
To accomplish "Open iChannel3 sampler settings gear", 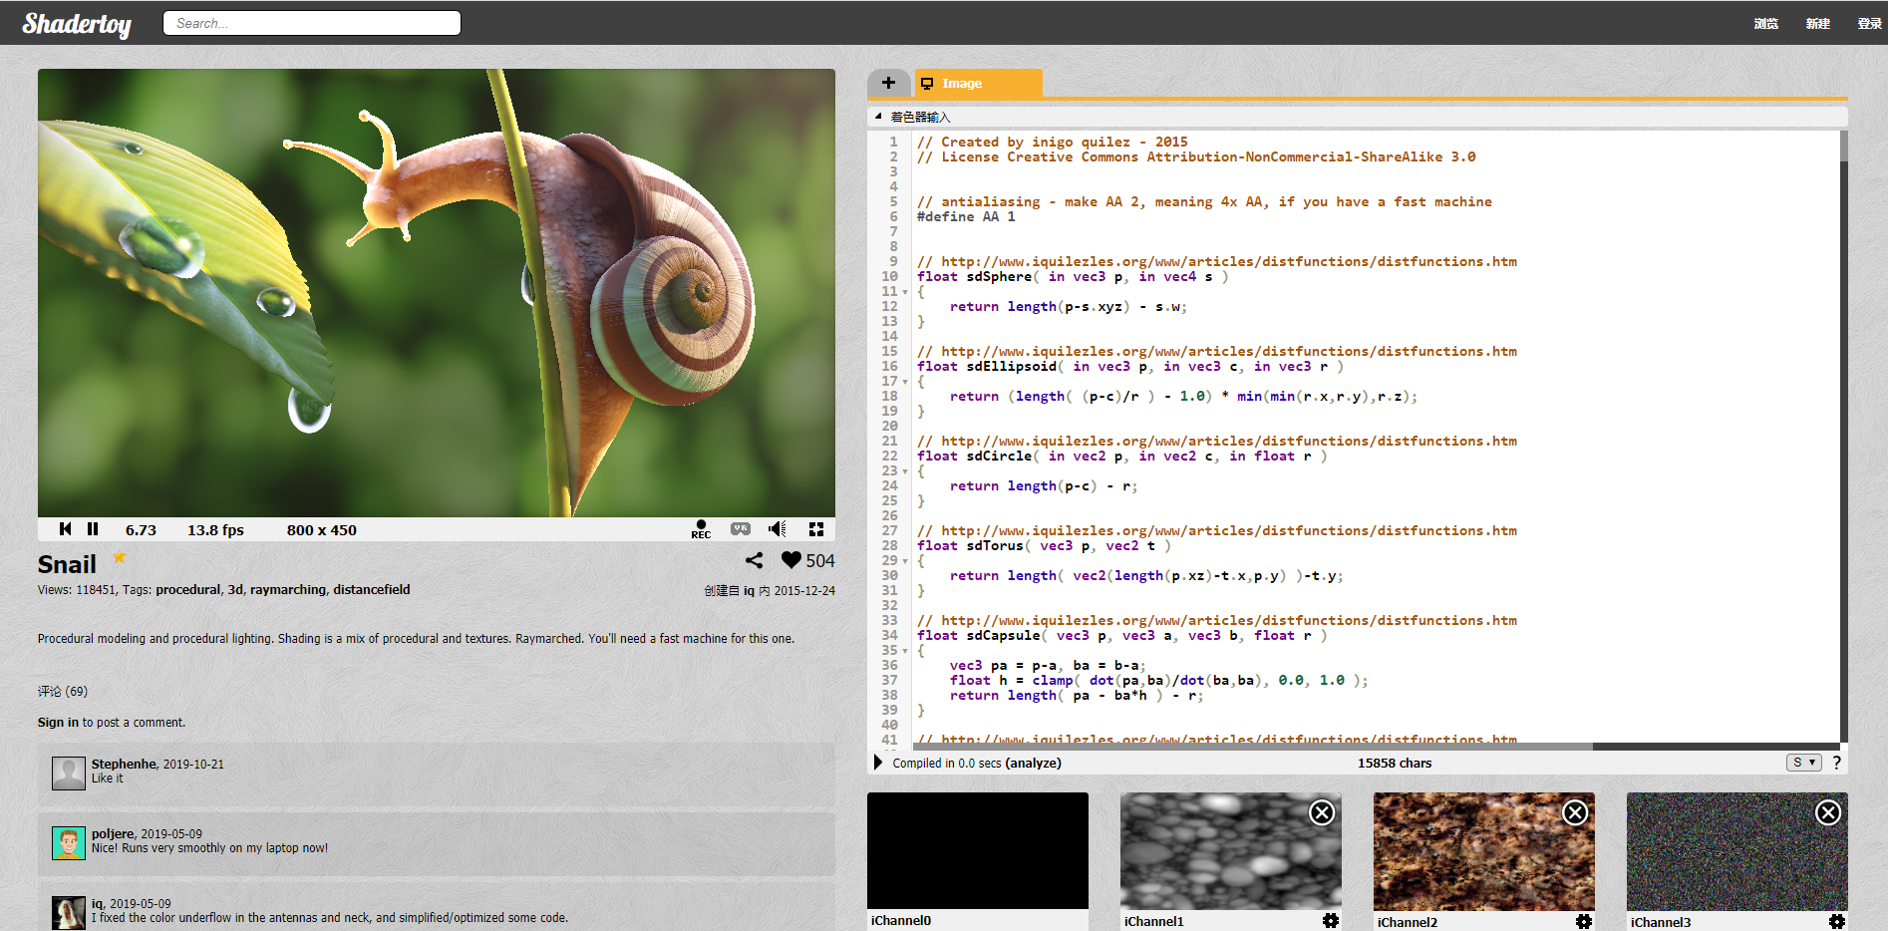I will pyautogui.click(x=1837, y=921).
